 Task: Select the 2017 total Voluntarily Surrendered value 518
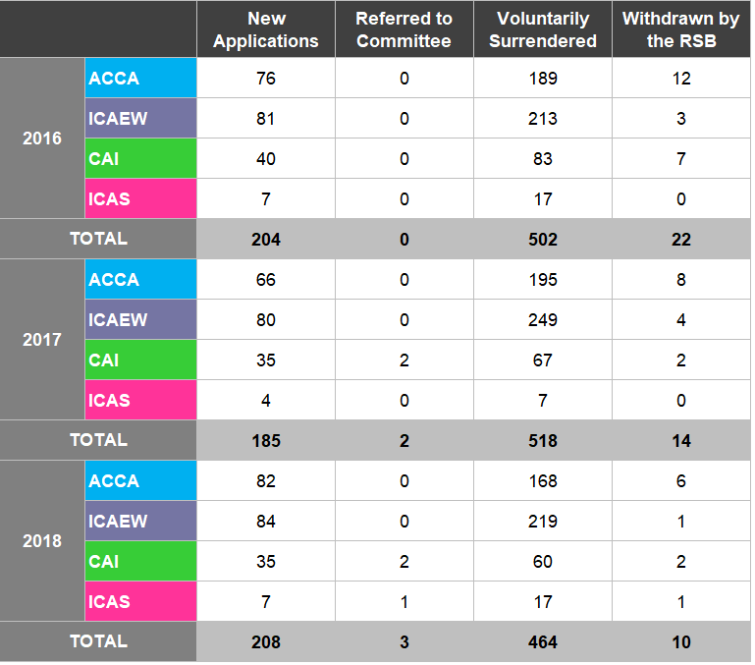(x=542, y=441)
